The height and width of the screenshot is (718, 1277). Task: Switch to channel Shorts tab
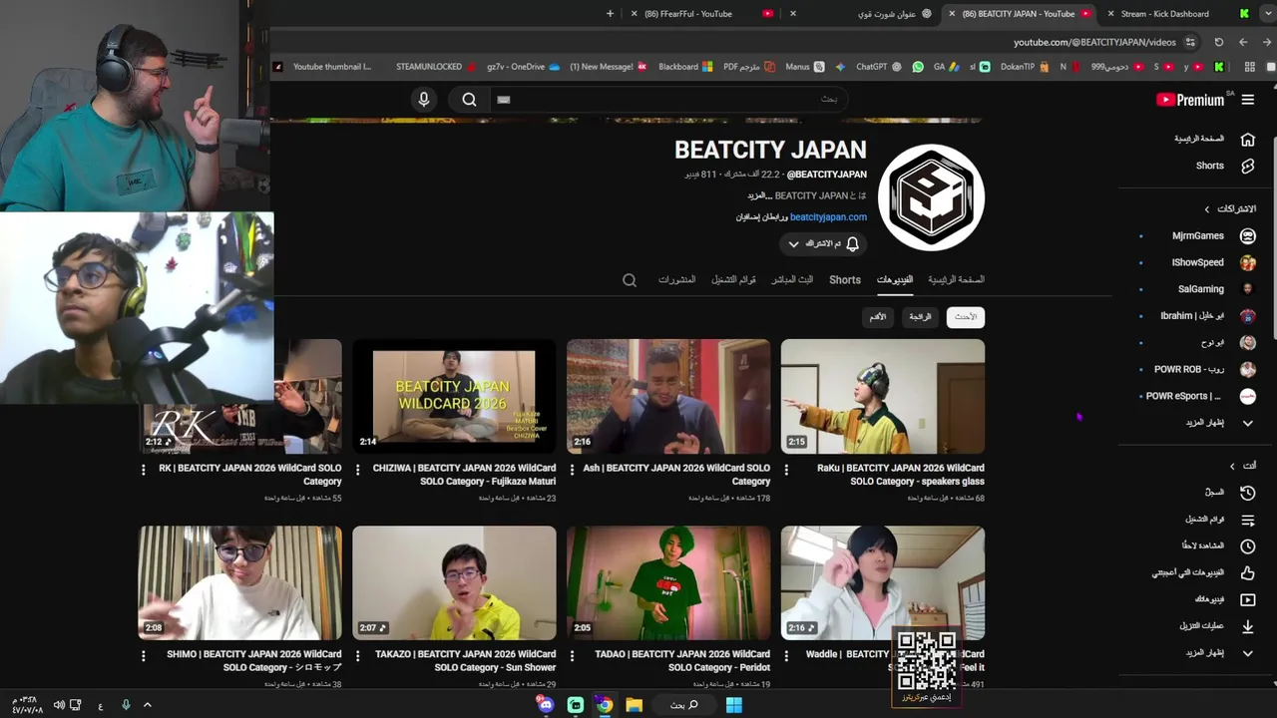(845, 280)
